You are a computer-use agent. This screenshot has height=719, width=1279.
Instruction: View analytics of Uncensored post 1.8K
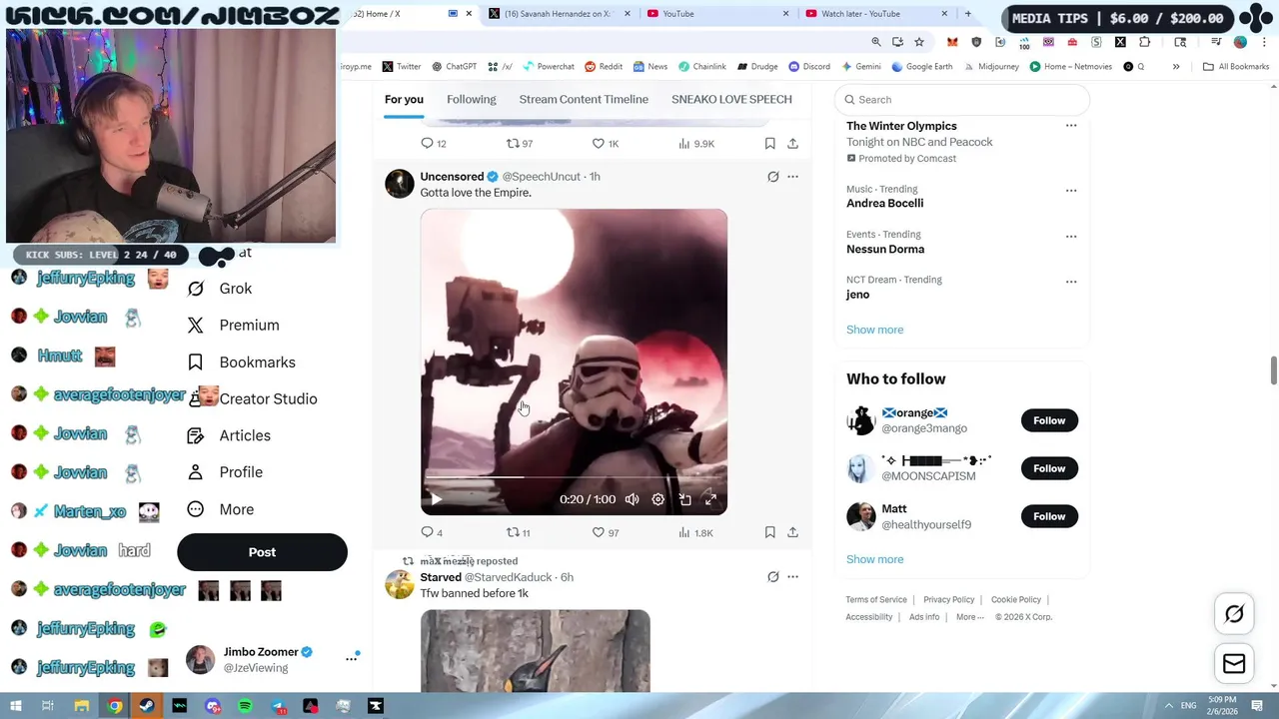695,533
